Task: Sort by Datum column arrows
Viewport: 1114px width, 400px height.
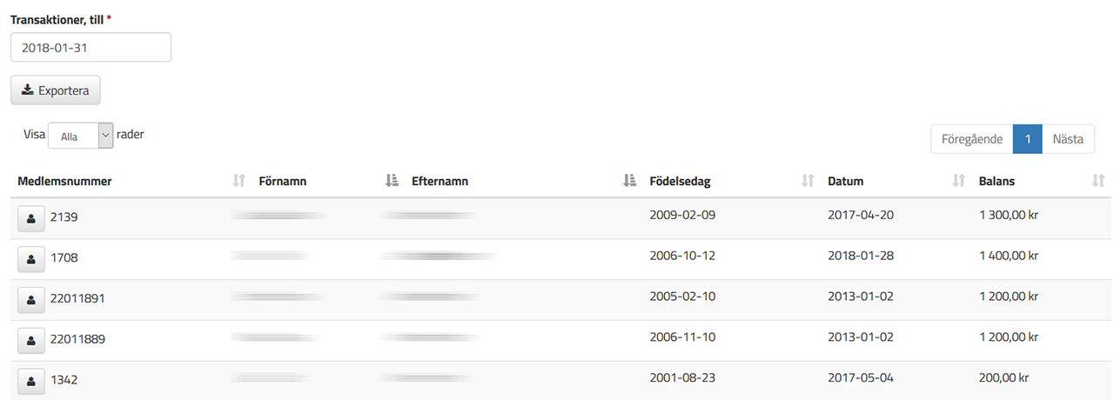Action: tap(959, 181)
